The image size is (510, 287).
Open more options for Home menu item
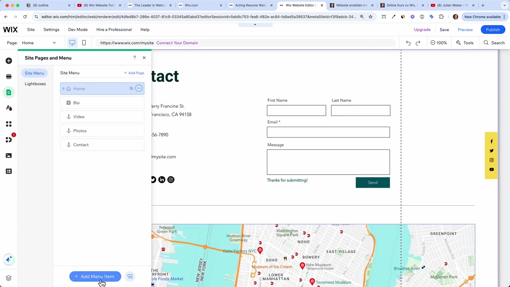[x=139, y=88]
